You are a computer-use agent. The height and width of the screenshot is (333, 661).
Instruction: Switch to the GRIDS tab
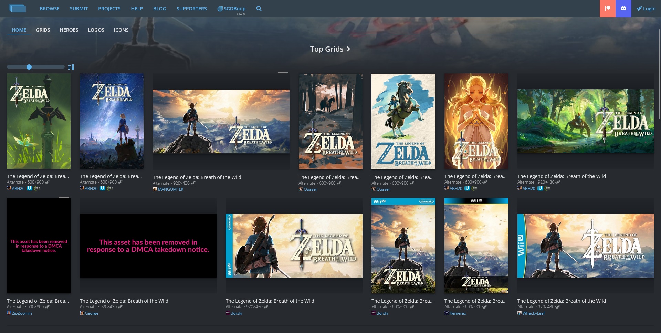(43, 30)
